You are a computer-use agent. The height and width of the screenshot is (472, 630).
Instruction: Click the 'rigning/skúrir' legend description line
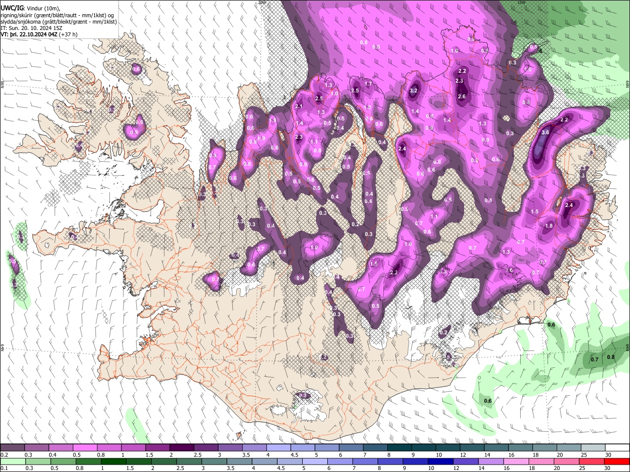tap(58, 15)
